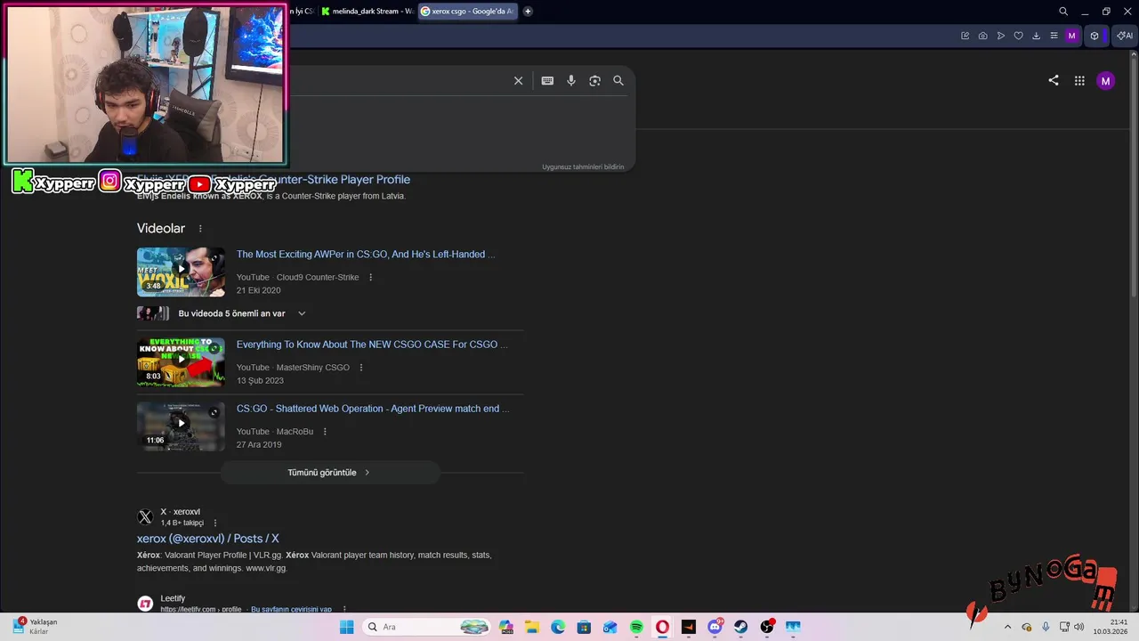Switch to melinda_dark Stream tab
This screenshot has height=641, width=1139.
pos(367,12)
